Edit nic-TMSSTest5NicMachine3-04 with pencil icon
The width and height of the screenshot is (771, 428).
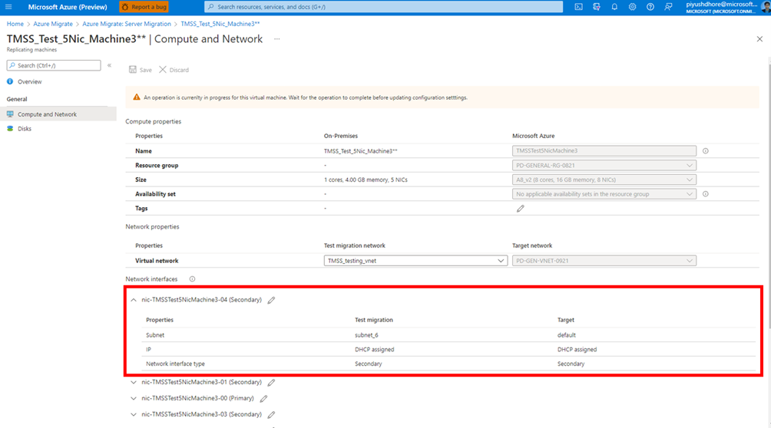click(x=271, y=300)
